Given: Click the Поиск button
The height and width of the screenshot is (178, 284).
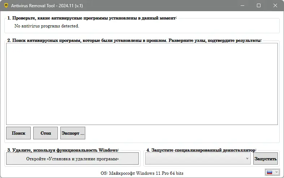Looking at the screenshot, I should pyautogui.click(x=18, y=133).
